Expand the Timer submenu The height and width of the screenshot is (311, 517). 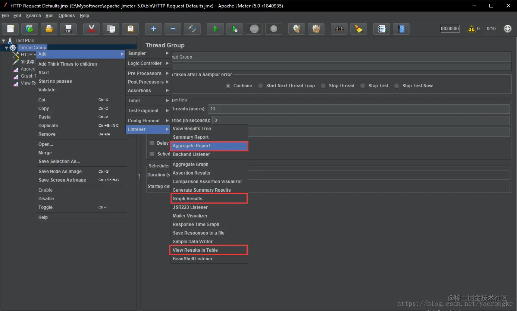coord(148,101)
